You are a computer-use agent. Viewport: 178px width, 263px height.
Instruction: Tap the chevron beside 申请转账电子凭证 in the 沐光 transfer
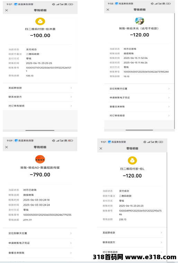pyautogui.click(x=169, y=98)
